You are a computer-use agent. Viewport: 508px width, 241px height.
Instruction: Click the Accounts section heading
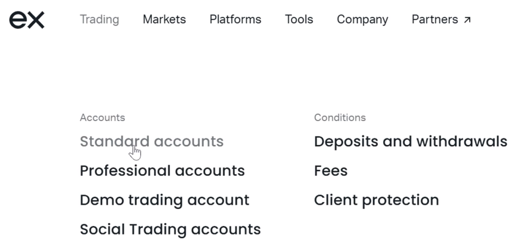click(x=102, y=118)
